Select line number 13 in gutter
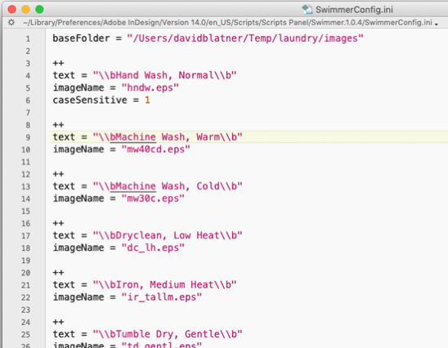 click(x=25, y=187)
